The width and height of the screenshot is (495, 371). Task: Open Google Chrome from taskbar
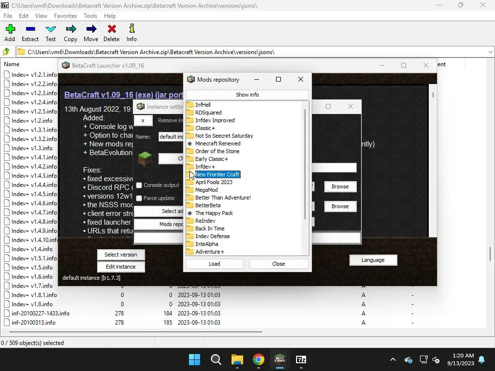[259, 359]
